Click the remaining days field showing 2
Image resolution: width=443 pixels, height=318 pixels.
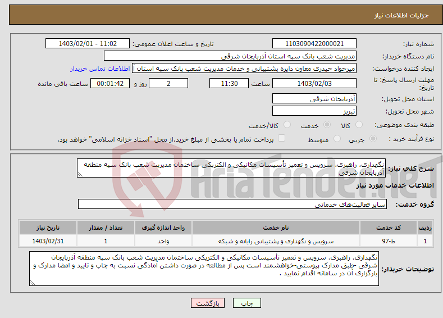(168, 83)
